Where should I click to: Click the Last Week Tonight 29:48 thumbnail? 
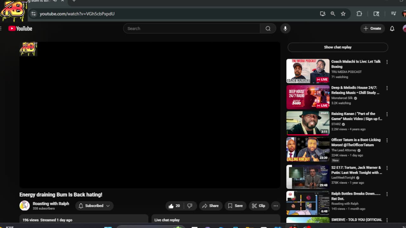[308, 177]
